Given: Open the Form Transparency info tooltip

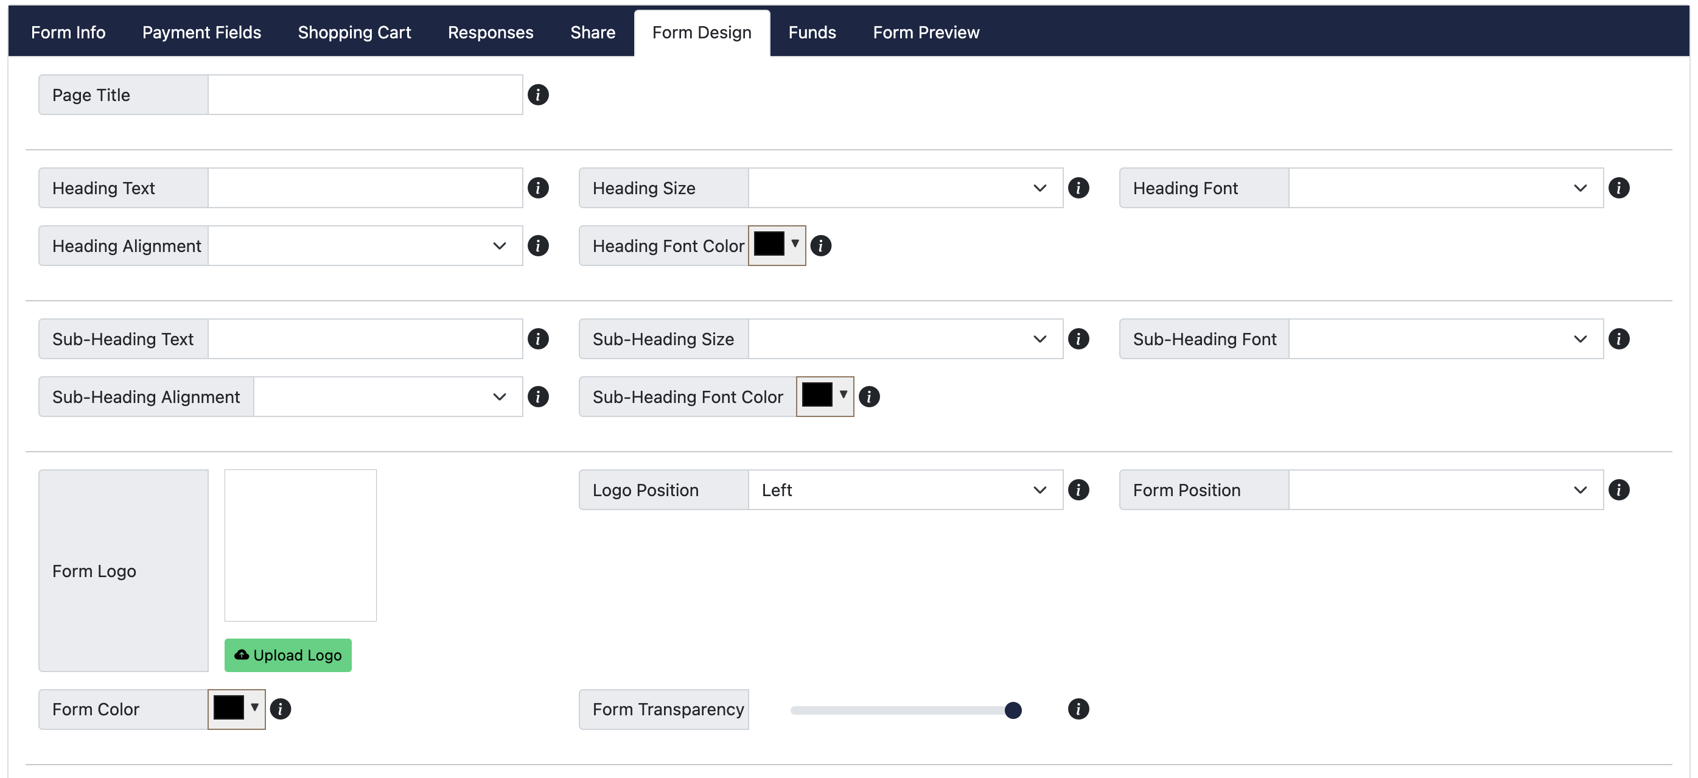Looking at the screenshot, I should click(1078, 709).
